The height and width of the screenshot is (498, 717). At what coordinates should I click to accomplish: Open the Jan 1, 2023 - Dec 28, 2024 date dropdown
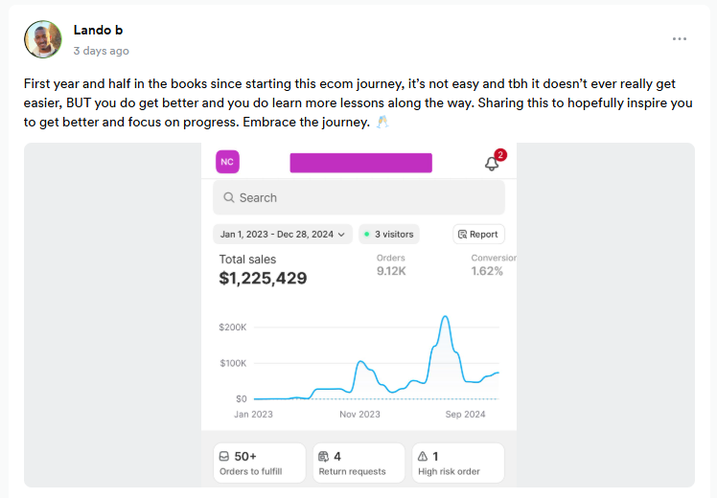click(x=283, y=235)
